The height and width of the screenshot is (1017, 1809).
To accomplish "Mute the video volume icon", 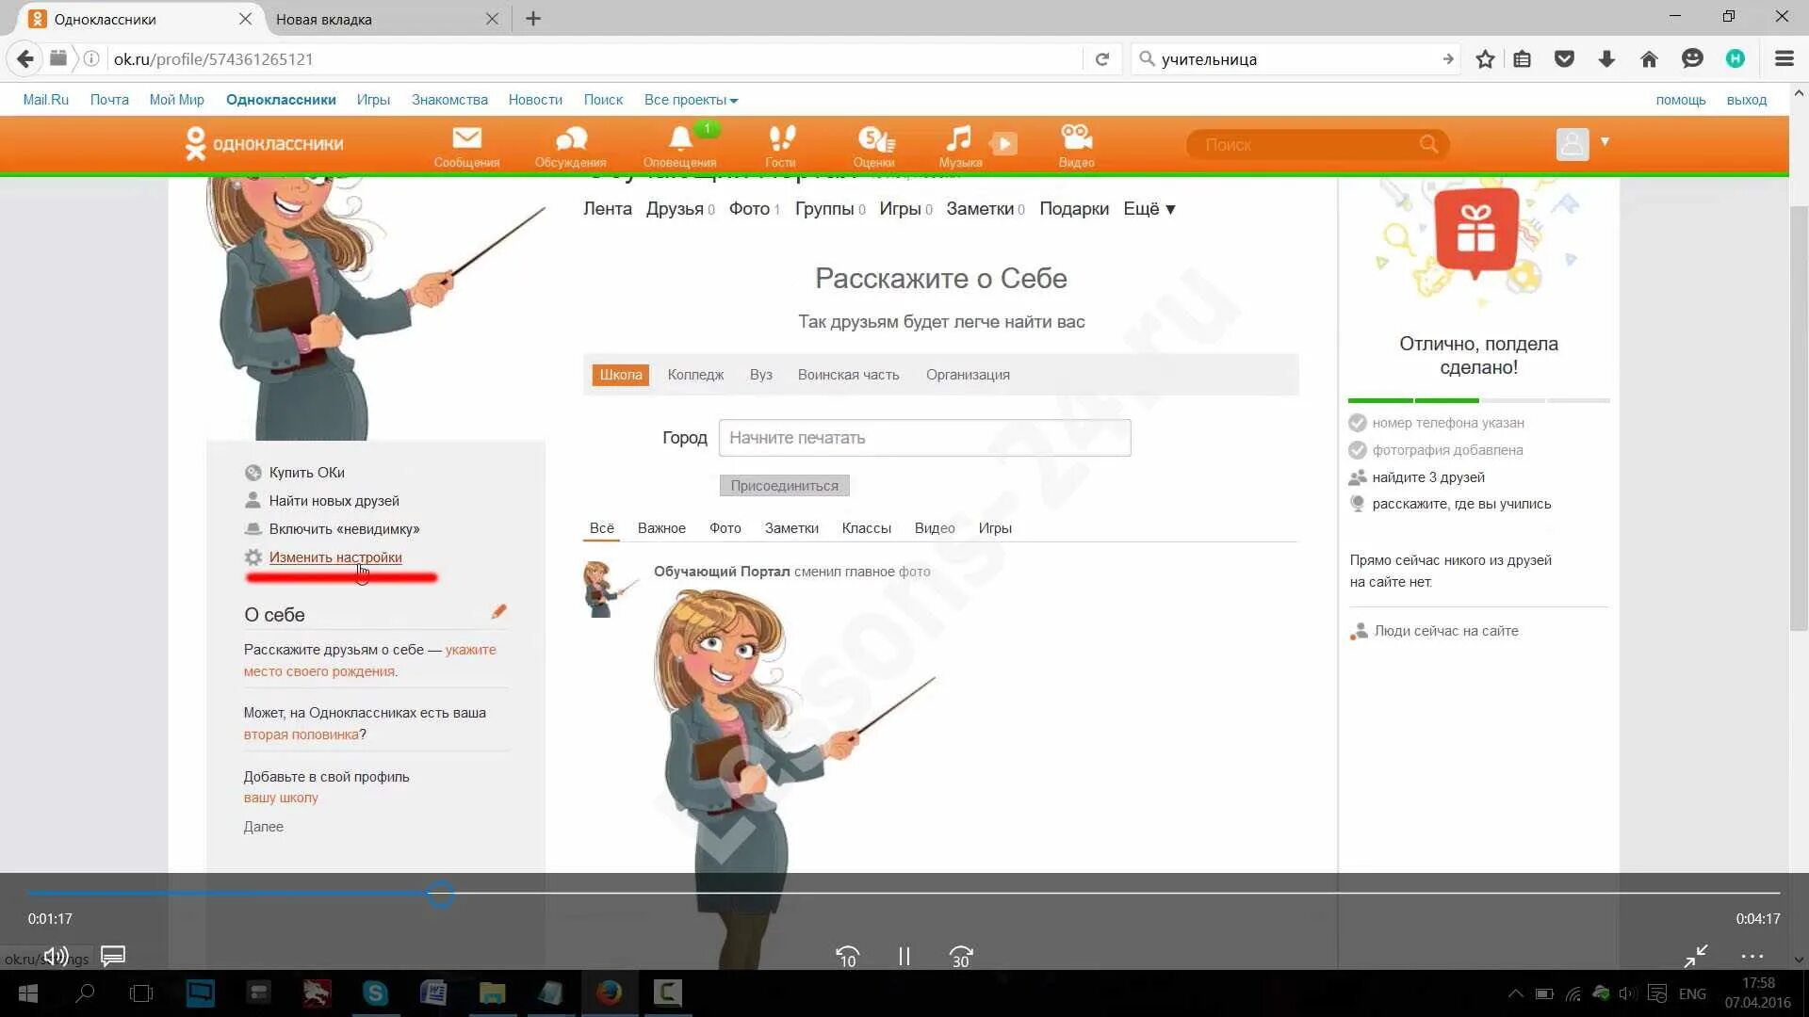I will 56,957.
